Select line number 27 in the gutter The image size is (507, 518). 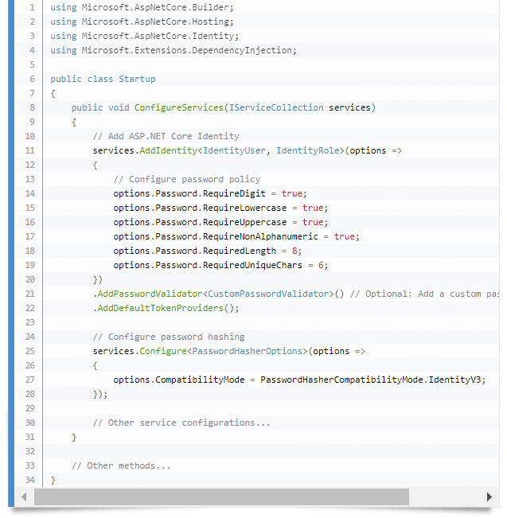pyautogui.click(x=29, y=380)
